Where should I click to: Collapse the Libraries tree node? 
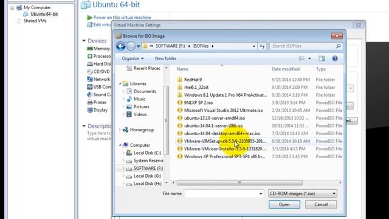(120, 84)
